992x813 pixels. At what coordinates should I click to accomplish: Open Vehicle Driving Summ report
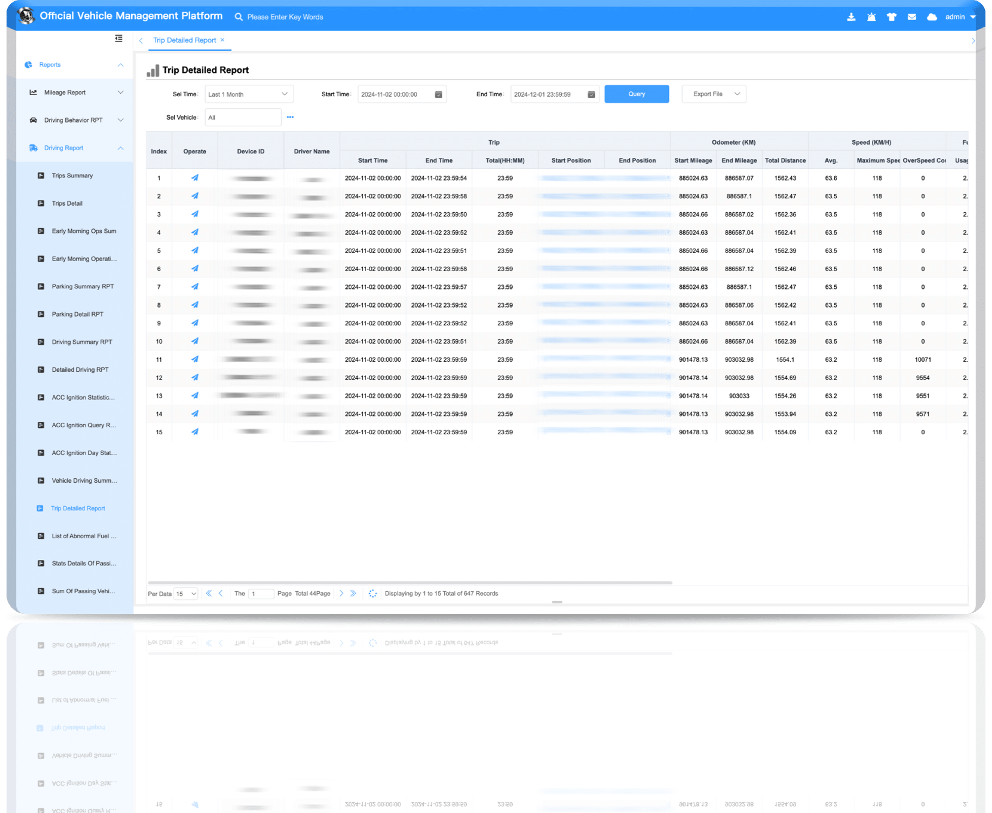[x=84, y=481]
